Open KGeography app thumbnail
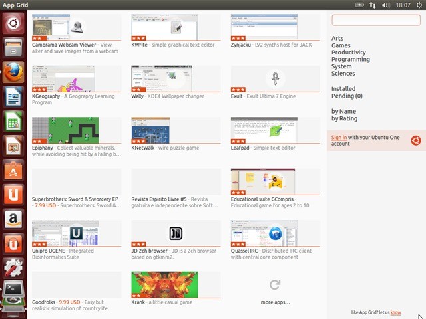The width and height of the screenshot is (426, 319). pos(77,78)
